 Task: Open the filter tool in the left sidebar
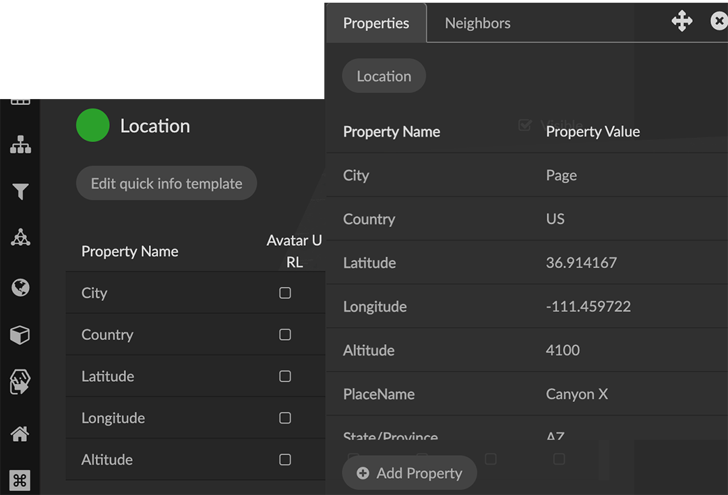pos(20,192)
